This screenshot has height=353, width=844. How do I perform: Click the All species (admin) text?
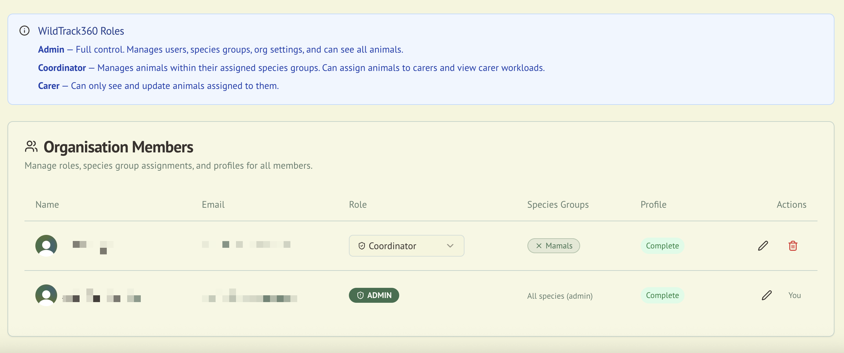pyautogui.click(x=560, y=296)
